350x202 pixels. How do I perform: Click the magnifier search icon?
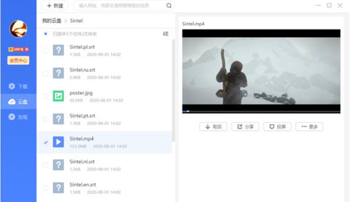pos(169,6)
